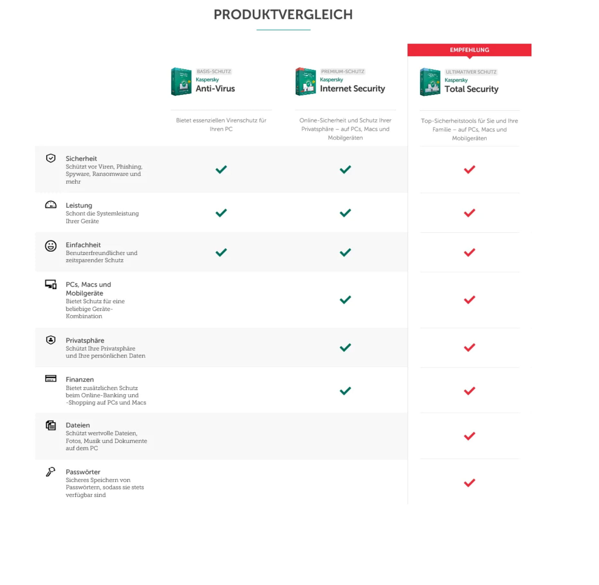Select the Internet Security product box image
The width and height of the screenshot is (599, 585).
coord(305,82)
